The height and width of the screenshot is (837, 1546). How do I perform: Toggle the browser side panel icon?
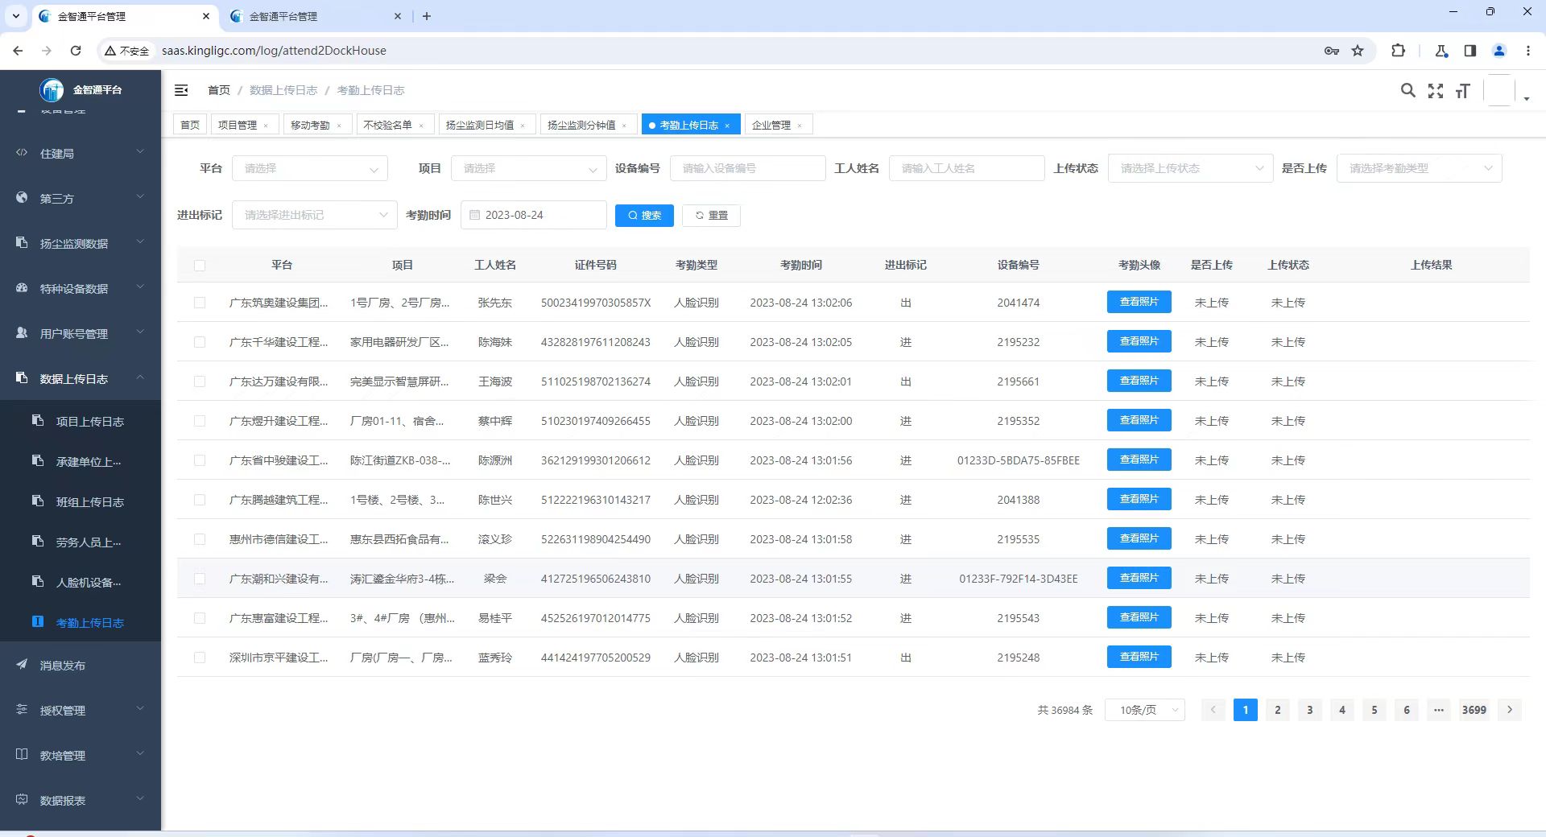[1470, 51]
